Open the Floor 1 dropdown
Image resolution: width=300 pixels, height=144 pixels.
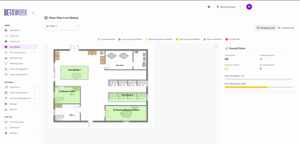tap(62, 26)
